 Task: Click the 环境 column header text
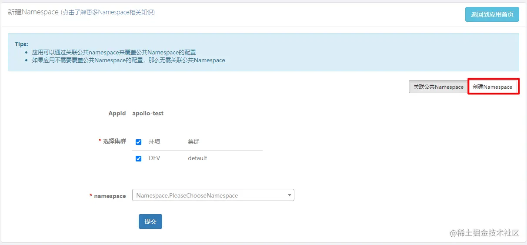coord(154,141)
